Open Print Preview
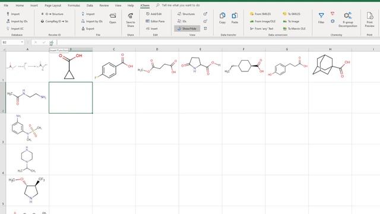Viewport: 380px width, 214px height. pyautogui.click(x=369, y=20)
